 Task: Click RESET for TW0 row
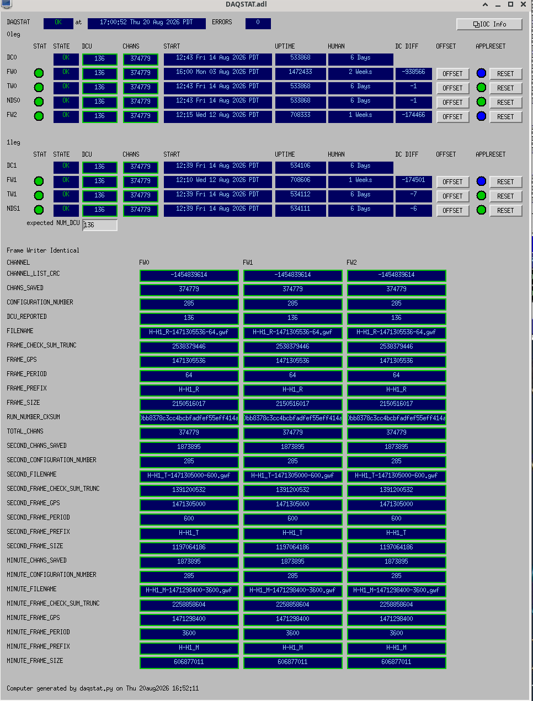[x=505, y=88]
